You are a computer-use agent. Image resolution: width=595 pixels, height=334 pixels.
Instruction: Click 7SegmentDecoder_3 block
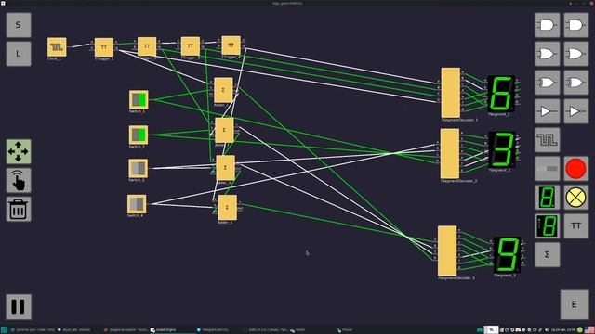[x=447, y=251]
